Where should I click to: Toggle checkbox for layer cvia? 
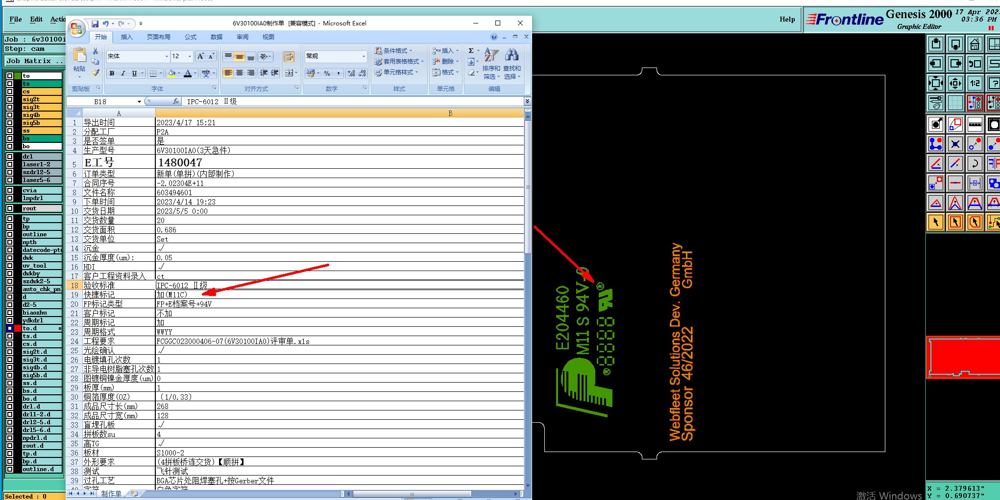pos(10,190)
